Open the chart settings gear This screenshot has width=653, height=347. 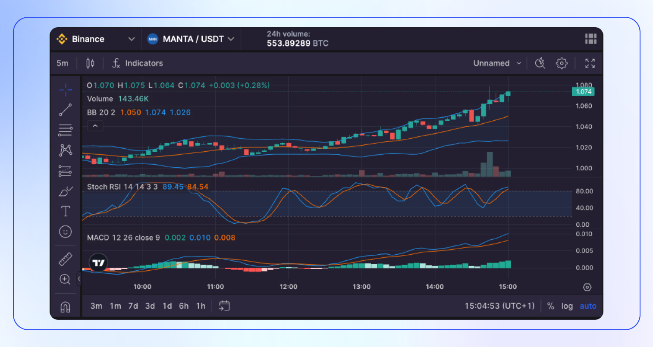coord(562,63)
